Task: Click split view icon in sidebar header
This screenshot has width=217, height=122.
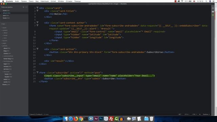Action: 26,7
